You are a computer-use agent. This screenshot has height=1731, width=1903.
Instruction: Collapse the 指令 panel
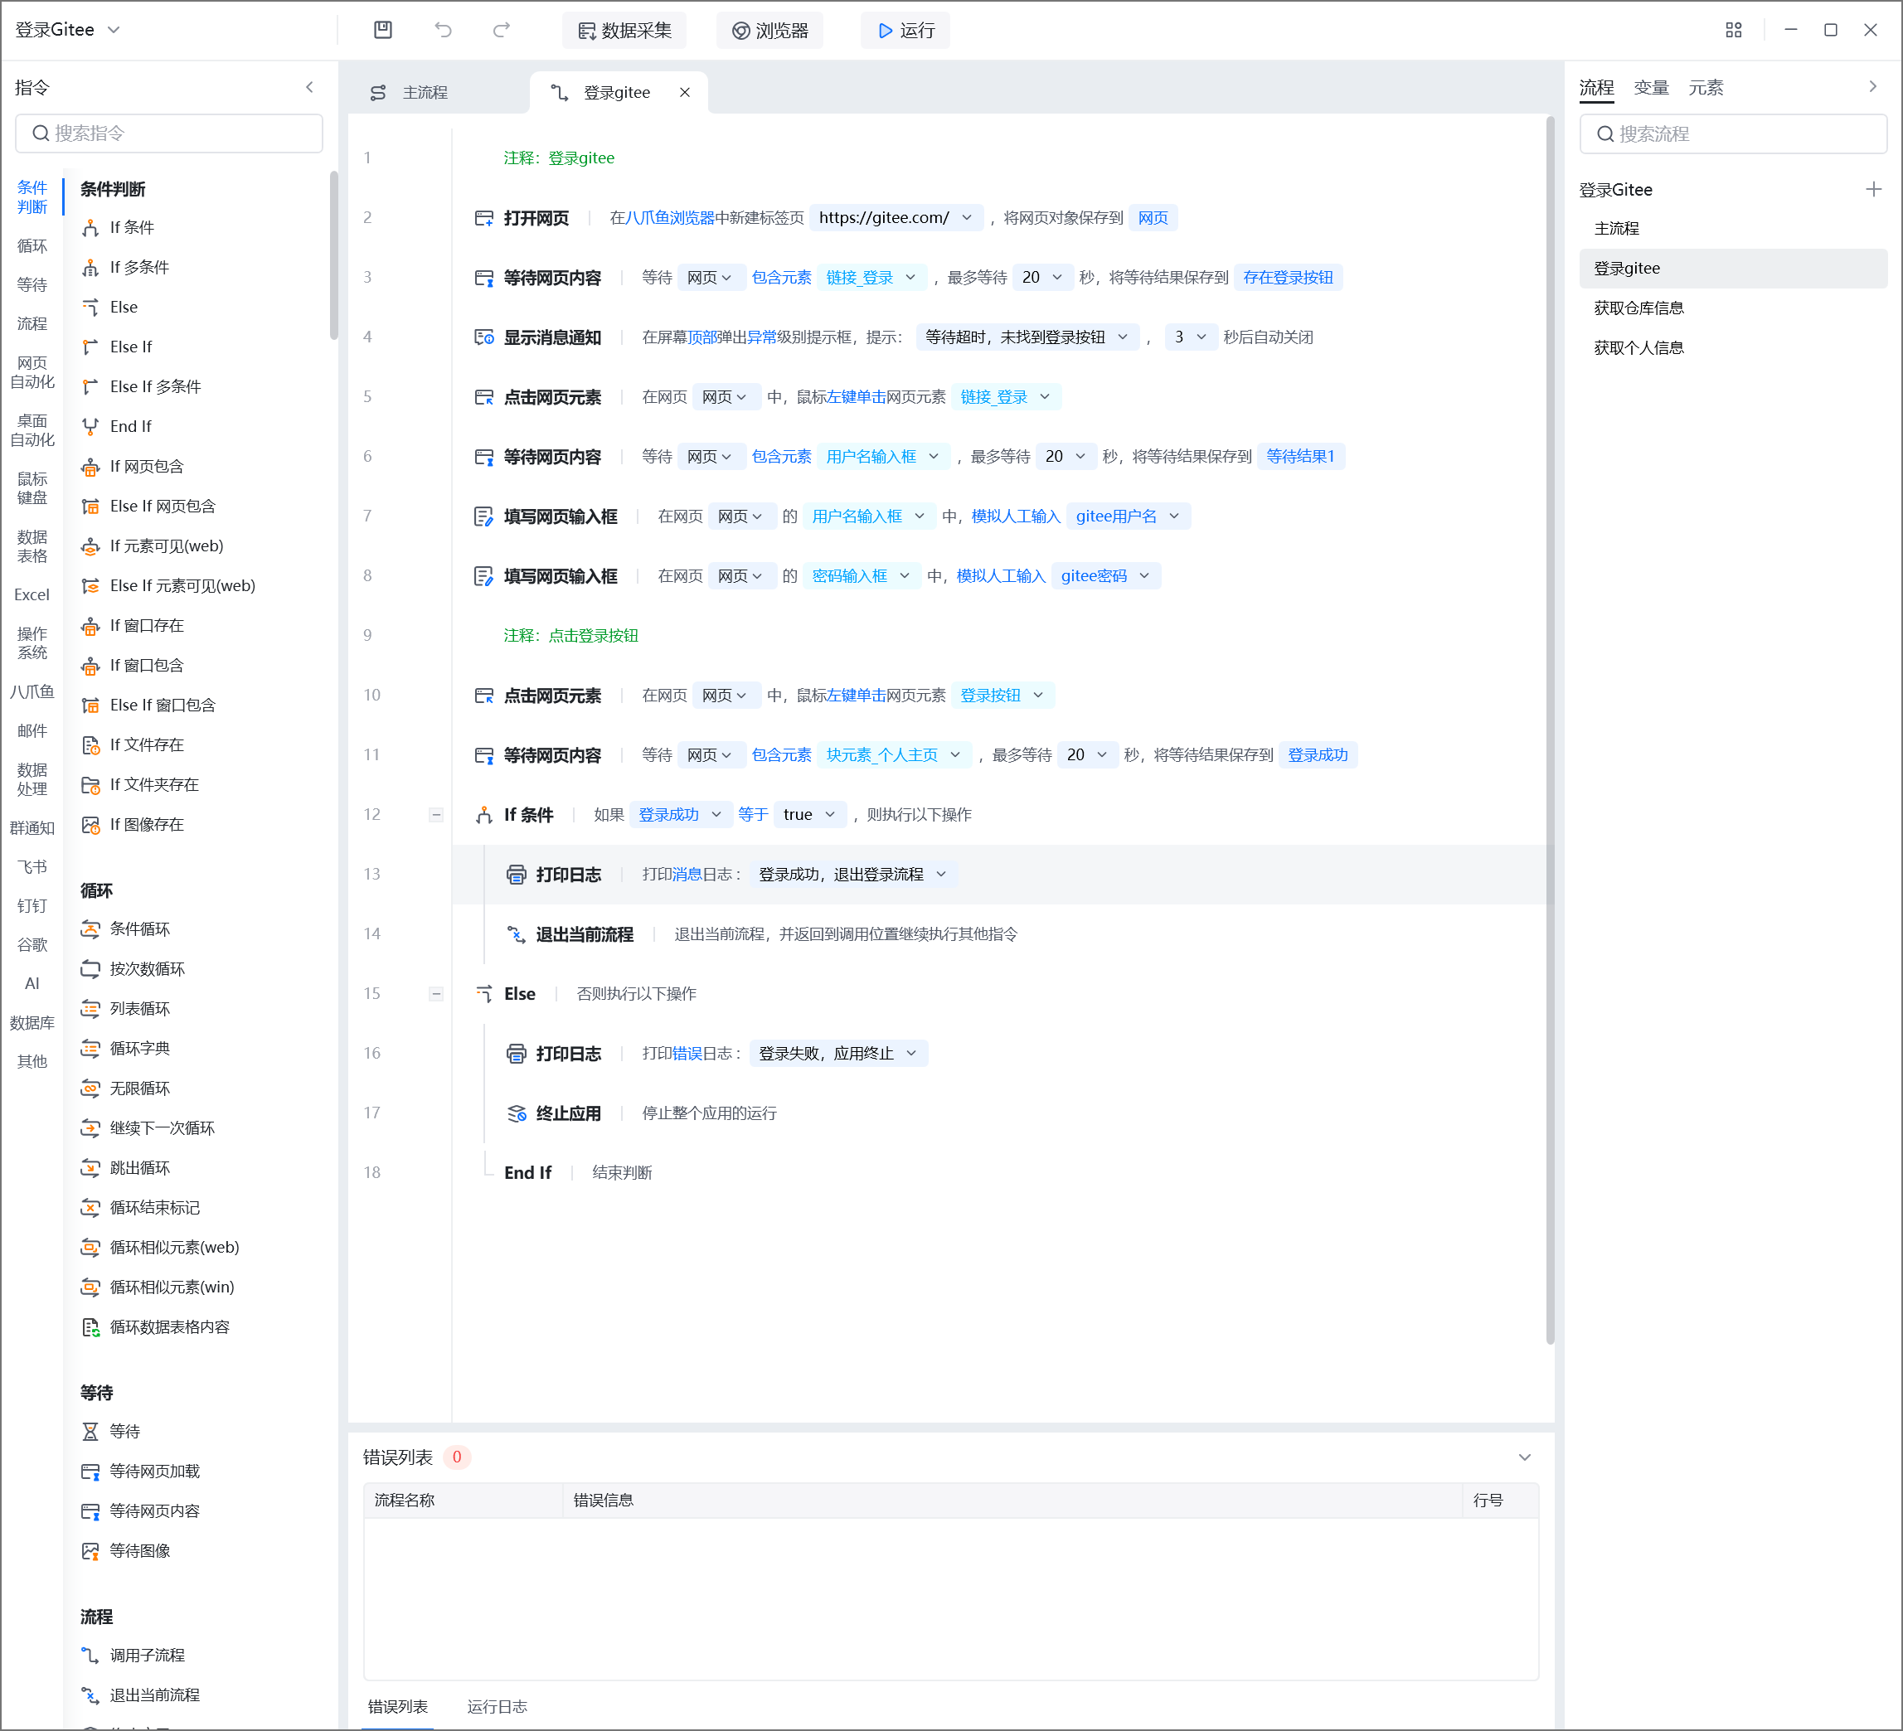click(x=309, y=87)
